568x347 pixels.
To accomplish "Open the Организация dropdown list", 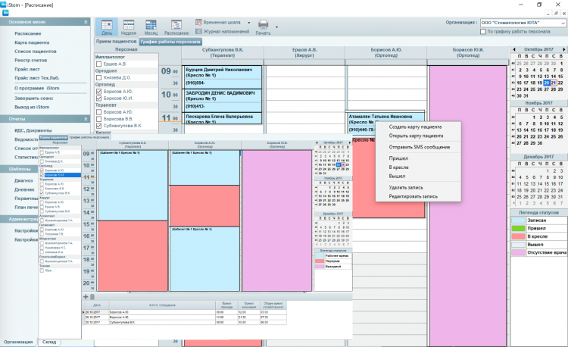I will pos(563,23).
